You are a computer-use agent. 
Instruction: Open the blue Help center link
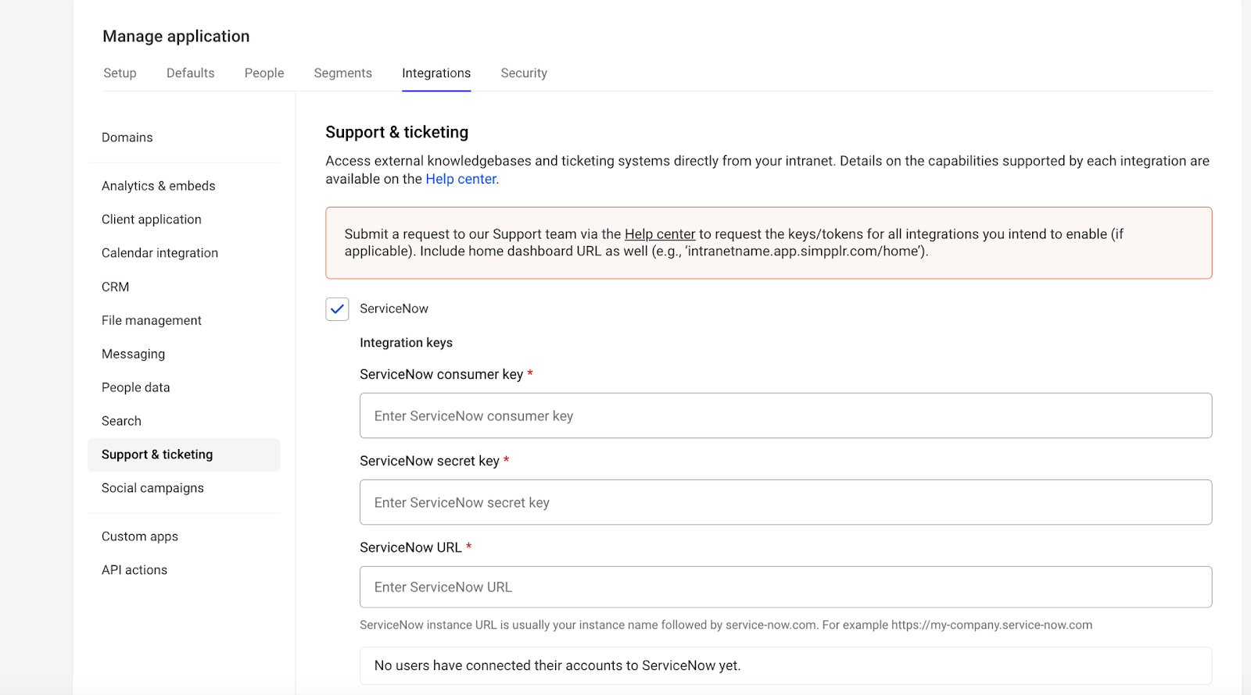461,180
